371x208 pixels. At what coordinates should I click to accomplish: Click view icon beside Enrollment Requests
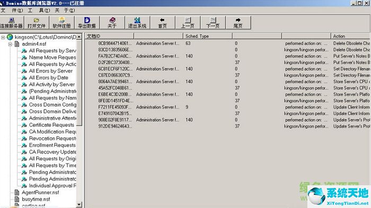point(24,146)
